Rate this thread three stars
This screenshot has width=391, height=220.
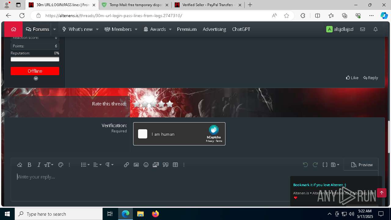tap(153, 104)
